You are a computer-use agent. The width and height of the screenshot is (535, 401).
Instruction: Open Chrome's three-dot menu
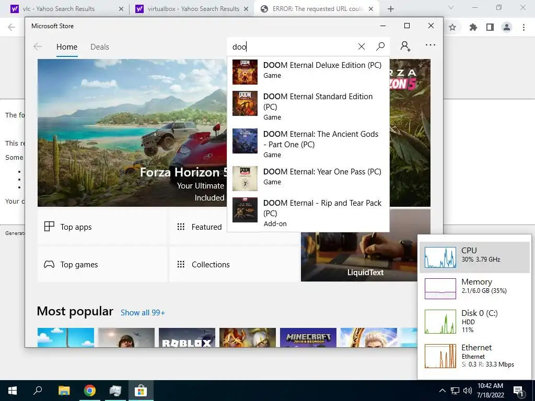click(524, 27)
